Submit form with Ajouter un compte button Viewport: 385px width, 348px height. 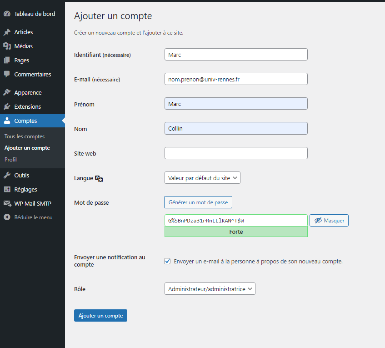pyautogui.click(x=100, y=316)
